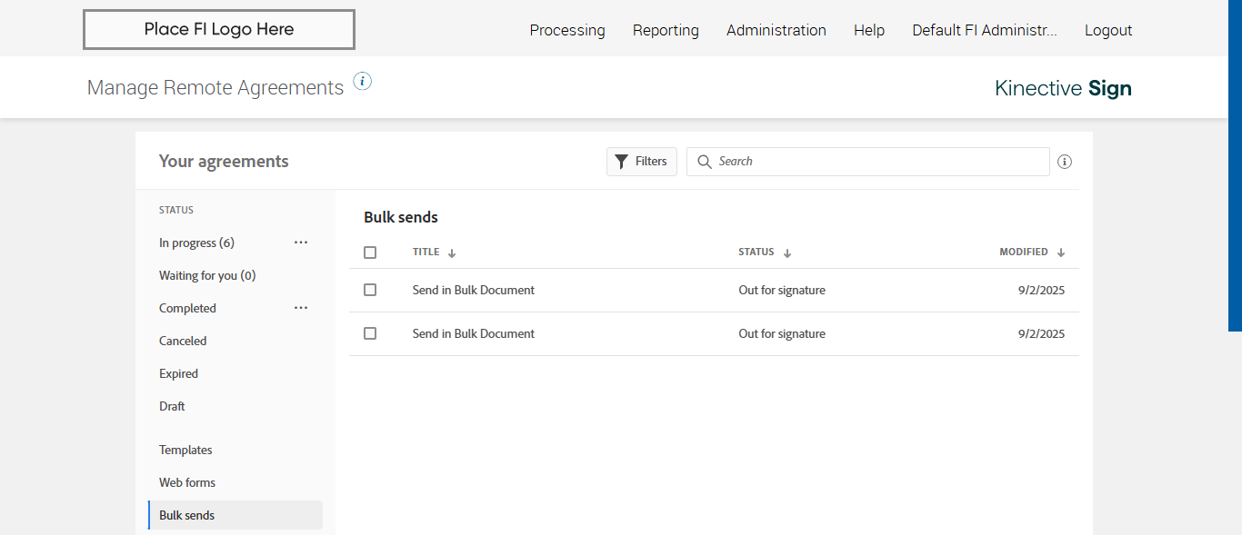Open the Filters button

[x=642, y=162]
